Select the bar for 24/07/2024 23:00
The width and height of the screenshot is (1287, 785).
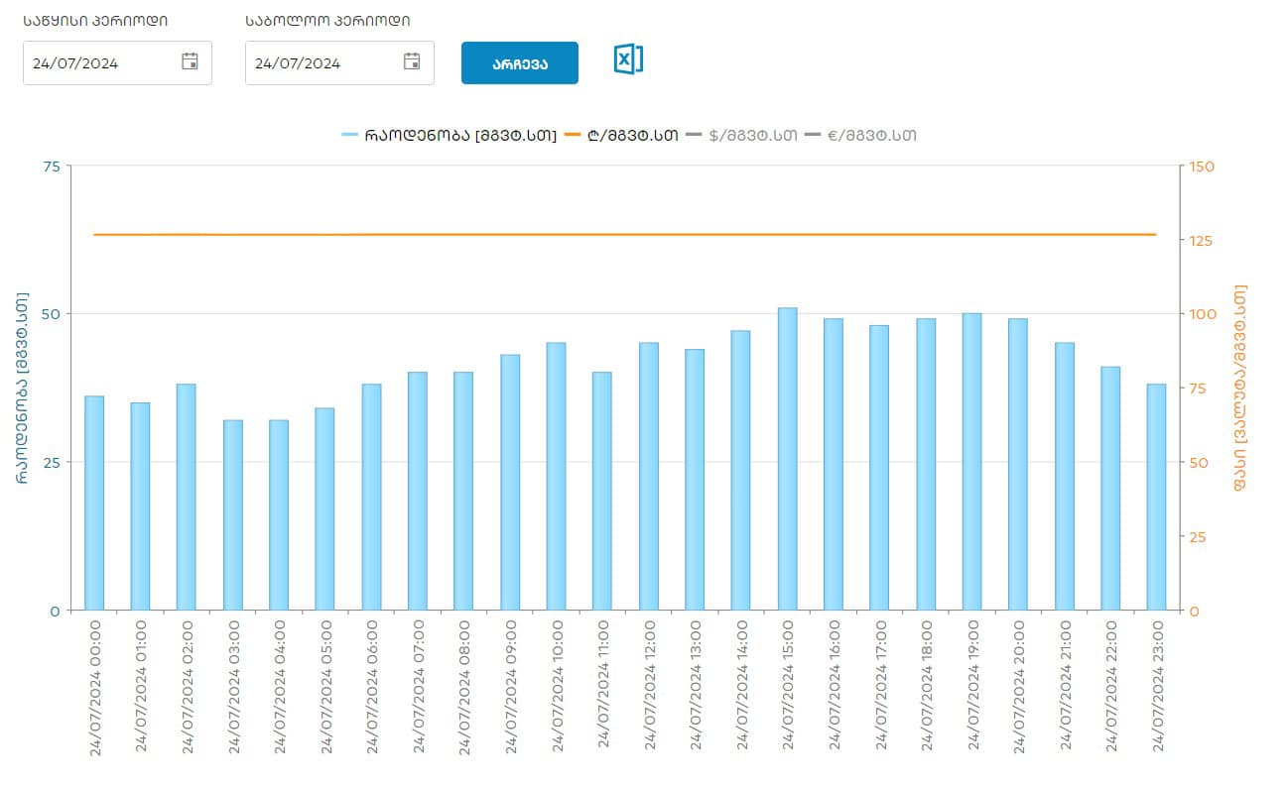coord(1156,497)
